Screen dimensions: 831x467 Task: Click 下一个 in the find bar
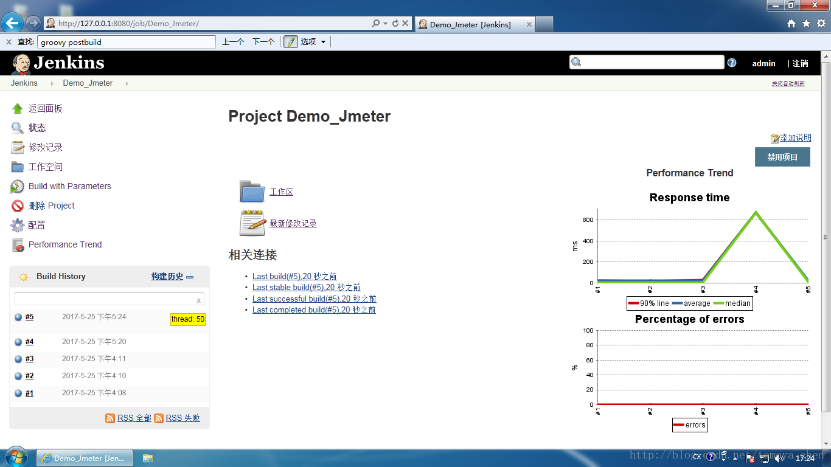point(263,42)
